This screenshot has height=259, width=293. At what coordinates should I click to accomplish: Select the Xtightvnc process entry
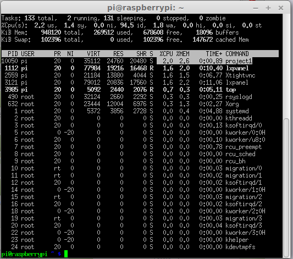tap(240, 75)
